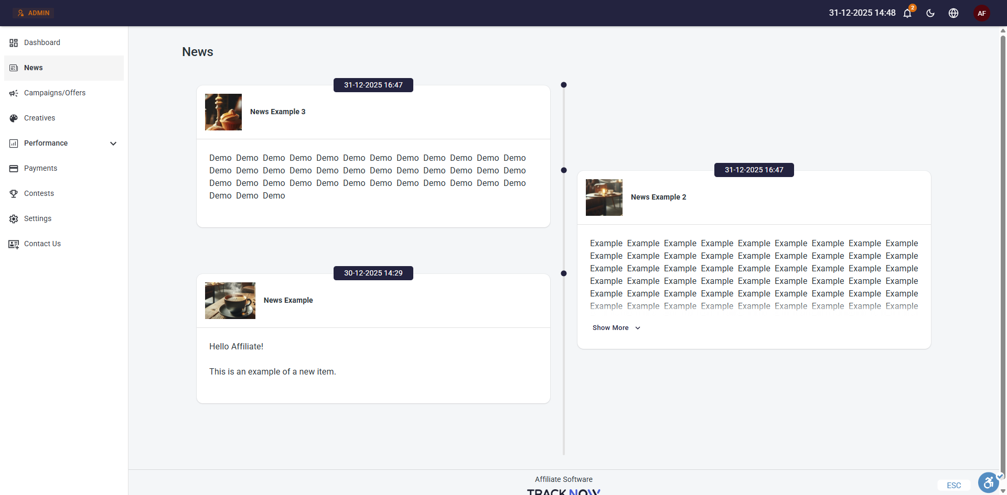Toggle dark mode moon icon
This screenshot has width=1007, height=495.
930,13
